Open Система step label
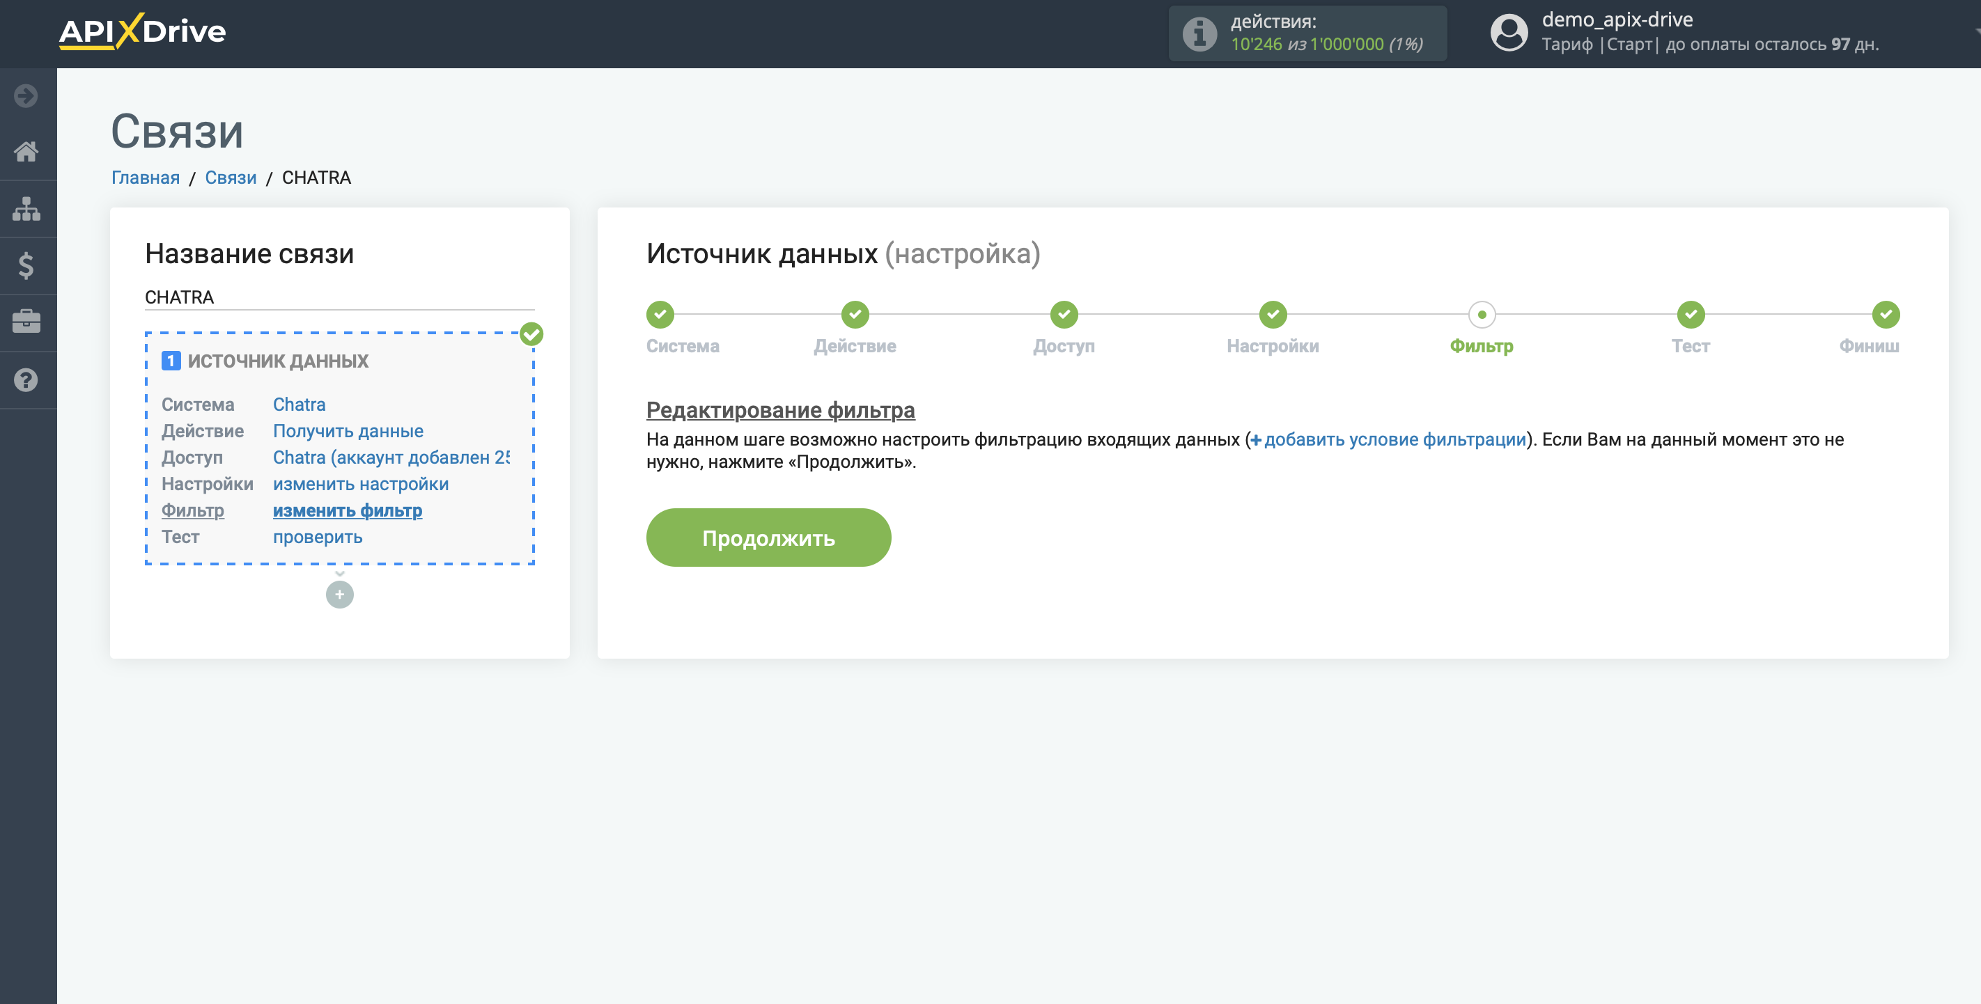Screen dimensions: 1981x1004 (682, 346)
